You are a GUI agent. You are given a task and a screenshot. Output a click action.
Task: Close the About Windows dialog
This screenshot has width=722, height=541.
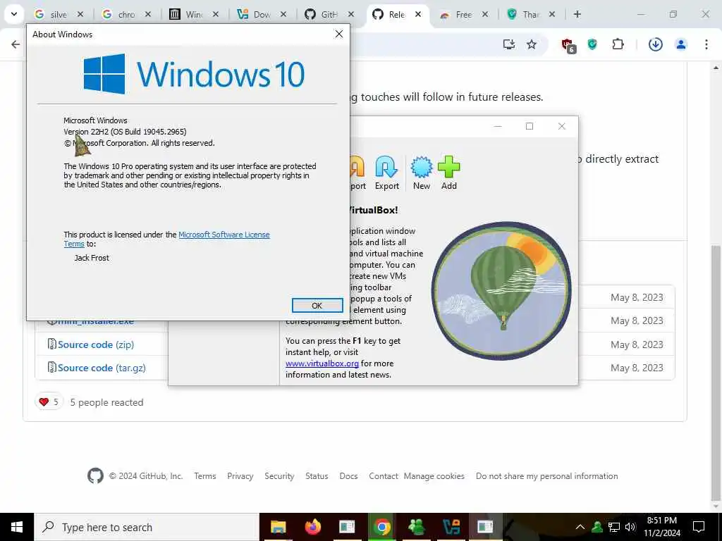(x=339, y=34)
